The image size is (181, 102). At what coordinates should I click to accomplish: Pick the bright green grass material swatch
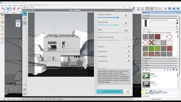coord(151,48)
